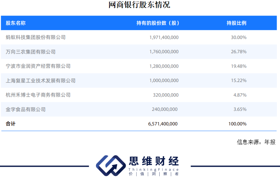Select the 上海复星工业技术发展有限公司 entry

41,81
